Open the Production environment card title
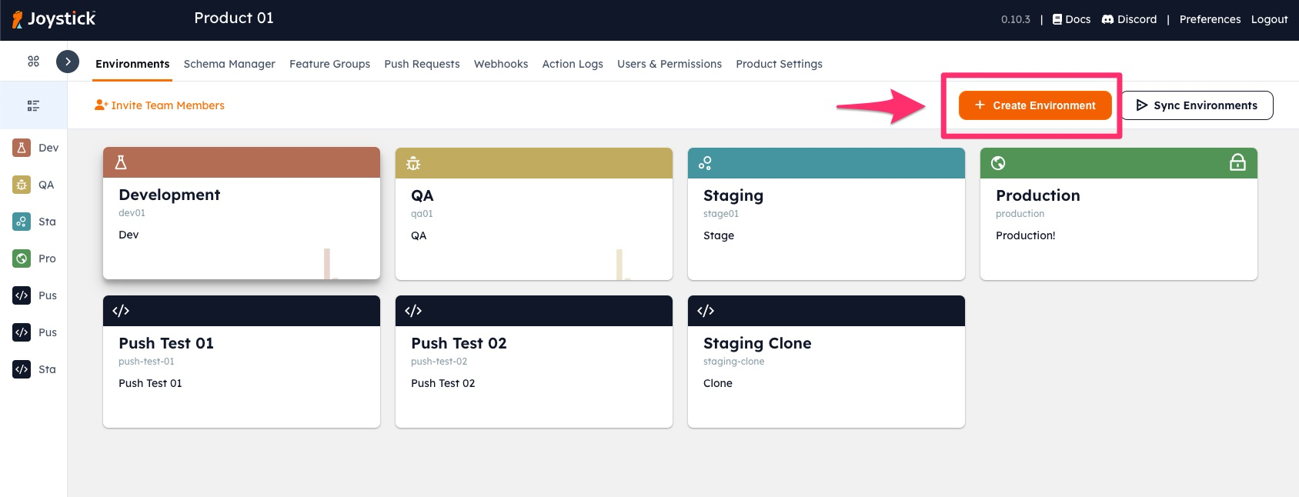This screenshot has height=497, width=1299. click(1038, 195)
